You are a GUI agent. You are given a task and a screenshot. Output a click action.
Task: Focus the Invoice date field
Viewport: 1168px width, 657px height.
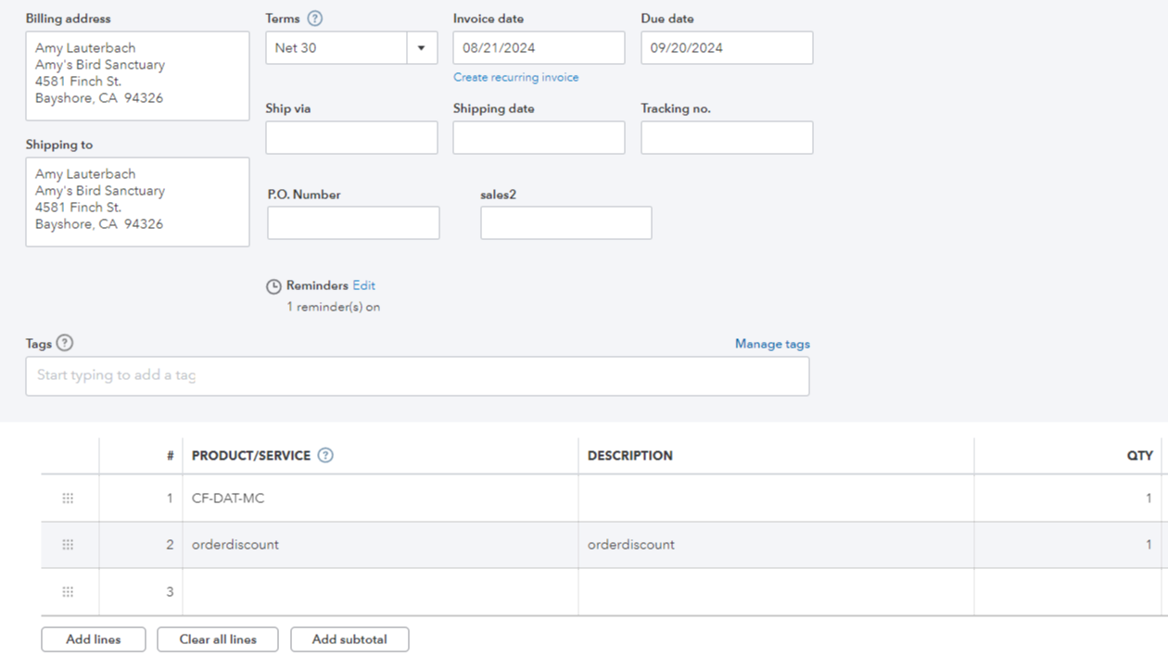[539, 48]
